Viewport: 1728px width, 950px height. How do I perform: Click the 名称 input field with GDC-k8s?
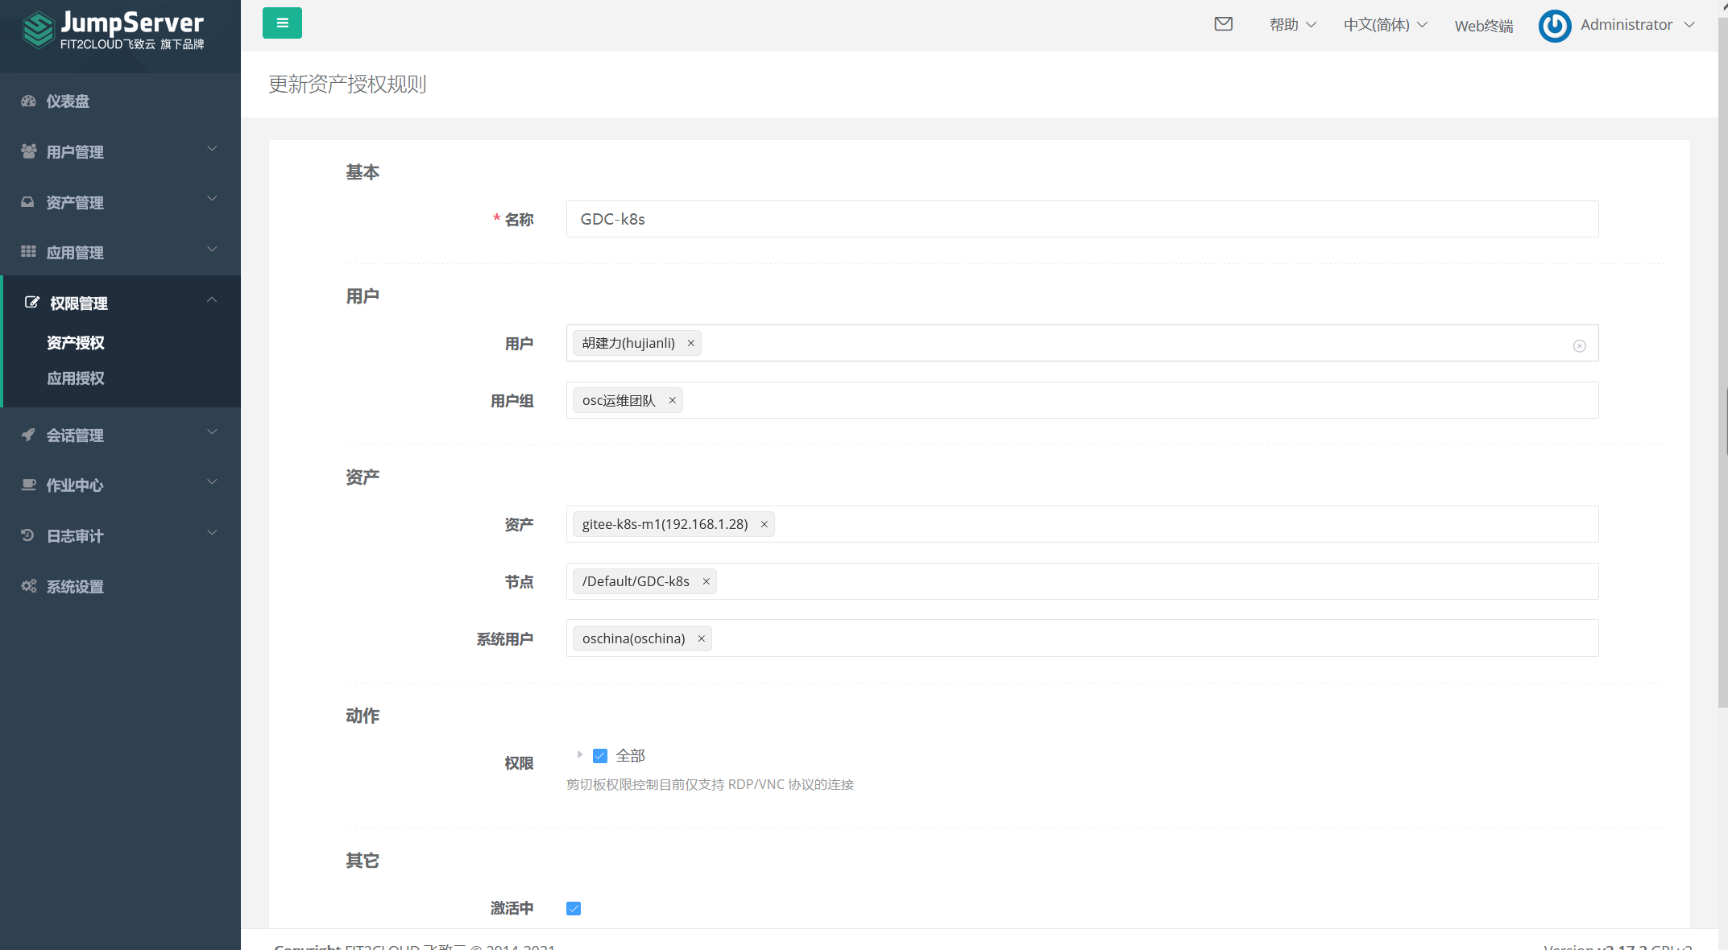click(x=1082, y=219)
